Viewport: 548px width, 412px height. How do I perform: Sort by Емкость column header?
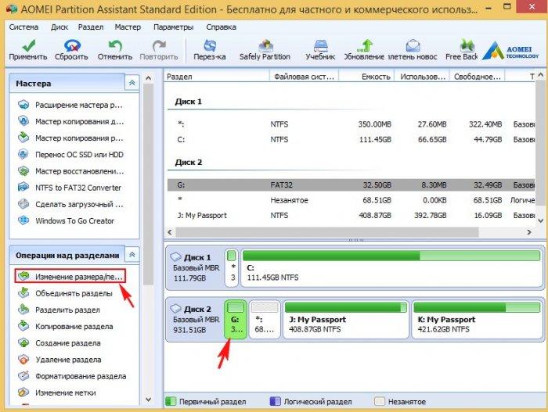366,77
